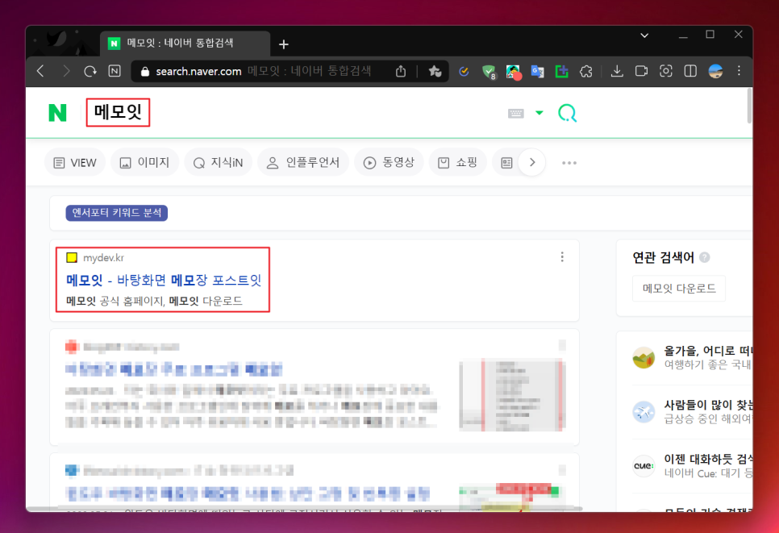
Task: Click the search input containing 메모잇
Action: click(x=293, y=113)
